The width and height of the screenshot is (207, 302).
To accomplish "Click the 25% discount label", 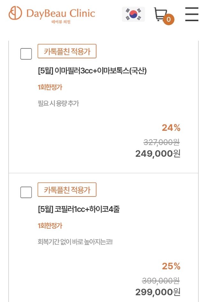I will click(171, 266).
